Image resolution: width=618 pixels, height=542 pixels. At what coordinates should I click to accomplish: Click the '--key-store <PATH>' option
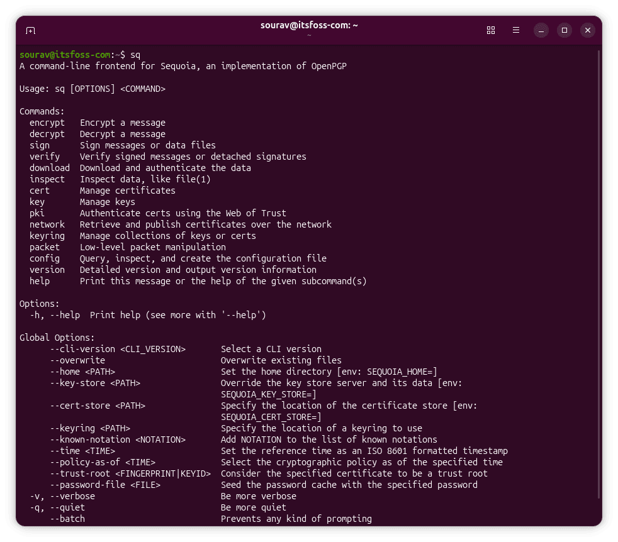[x=96, y=384]
